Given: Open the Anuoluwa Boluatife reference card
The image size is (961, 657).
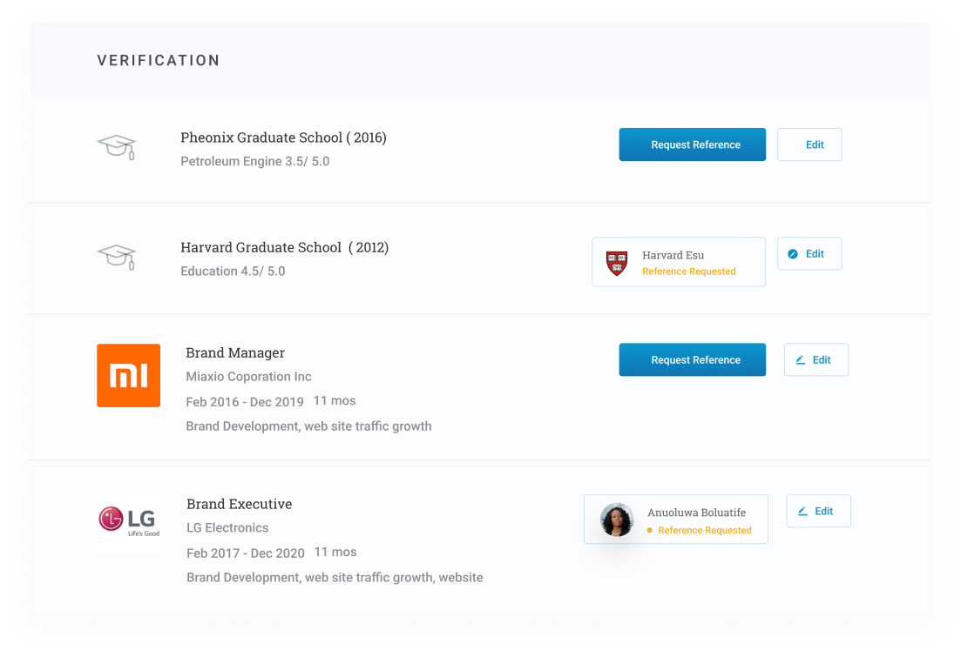Looking at the screenshot, I should (676, 520).
